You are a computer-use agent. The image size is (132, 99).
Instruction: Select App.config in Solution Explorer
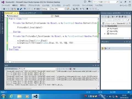click(114, 31)
